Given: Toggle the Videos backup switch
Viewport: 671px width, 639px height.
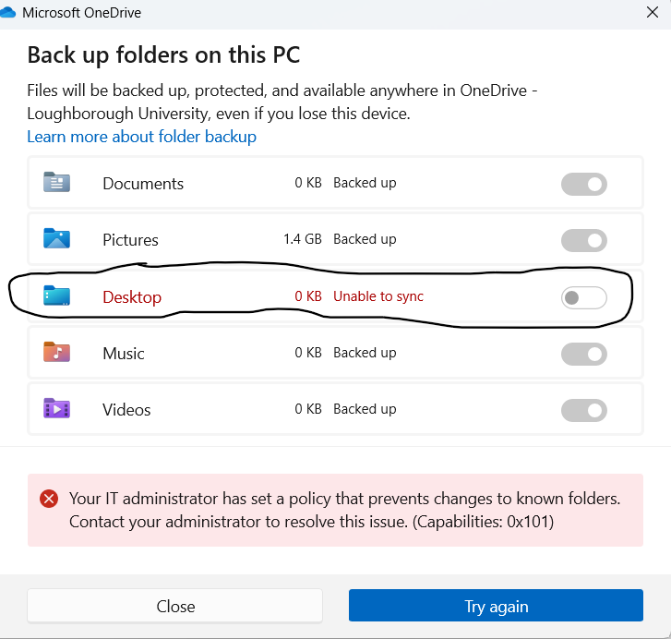Looking at the screenshot, I should 584,410.
